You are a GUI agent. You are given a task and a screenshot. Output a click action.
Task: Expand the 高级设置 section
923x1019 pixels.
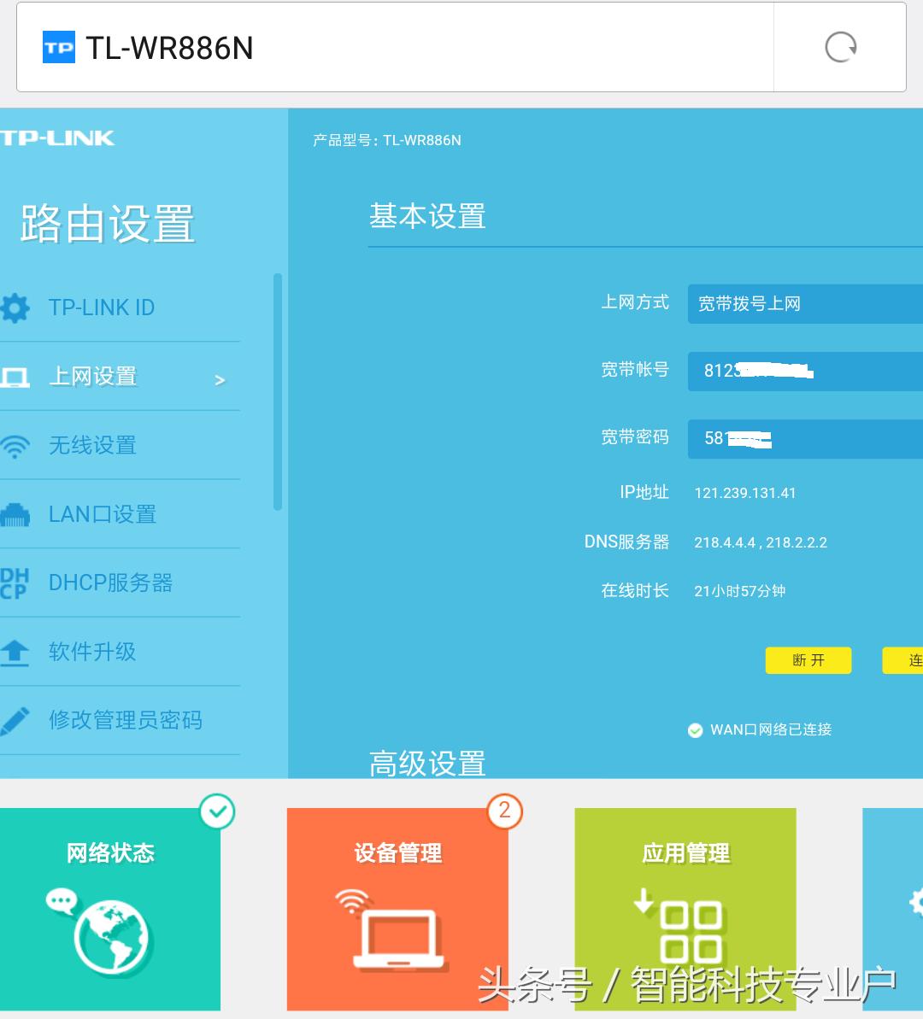pos(426,763)
